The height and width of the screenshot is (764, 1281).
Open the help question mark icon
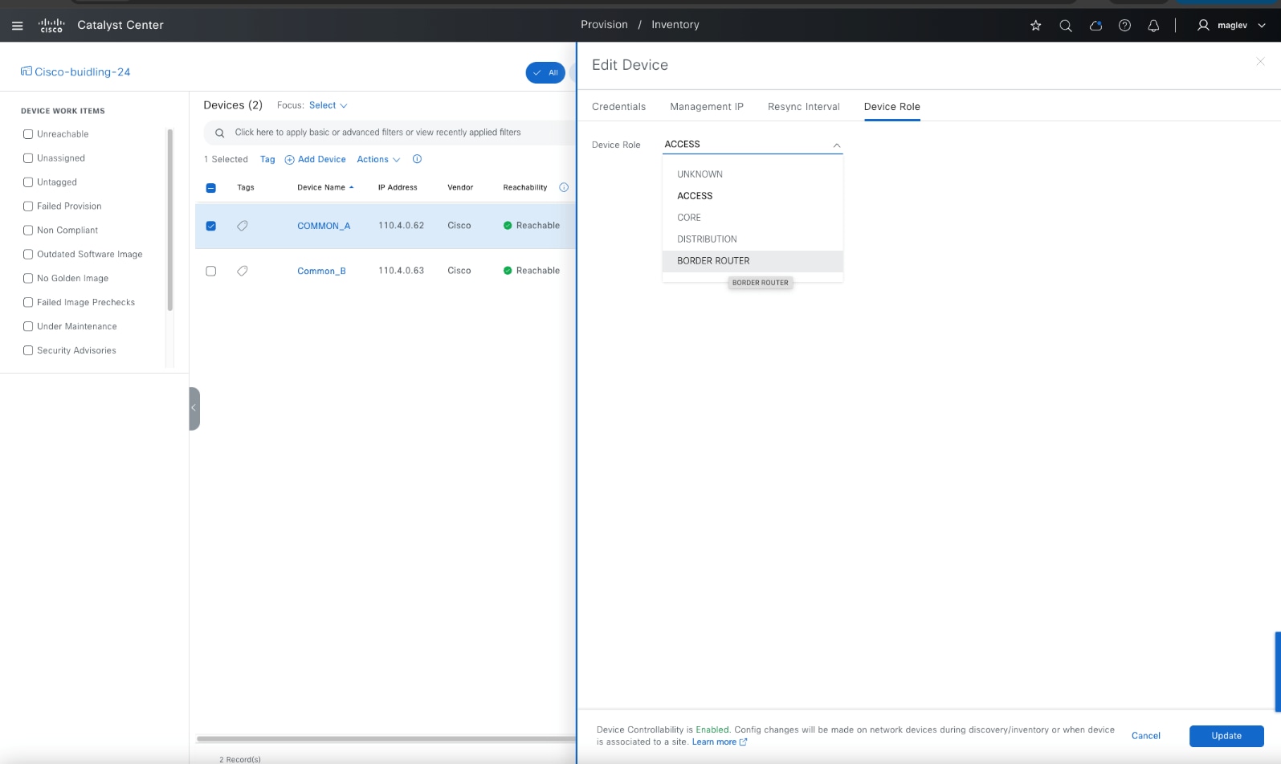pos(1124,26)
